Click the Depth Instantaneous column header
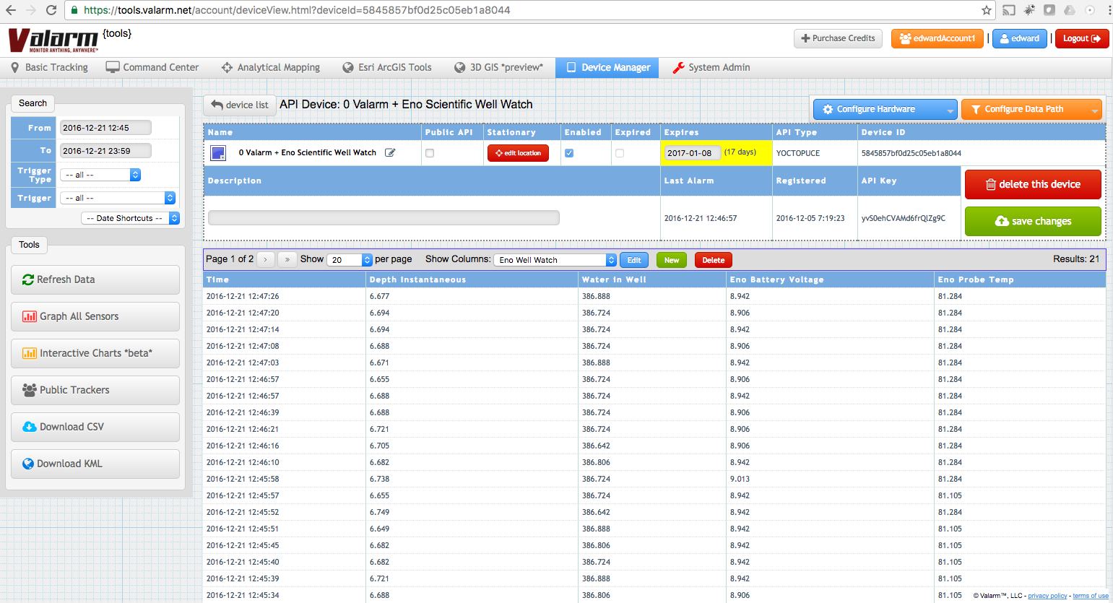This screenshot has width=1113, height=603. [x=472, y=279]
